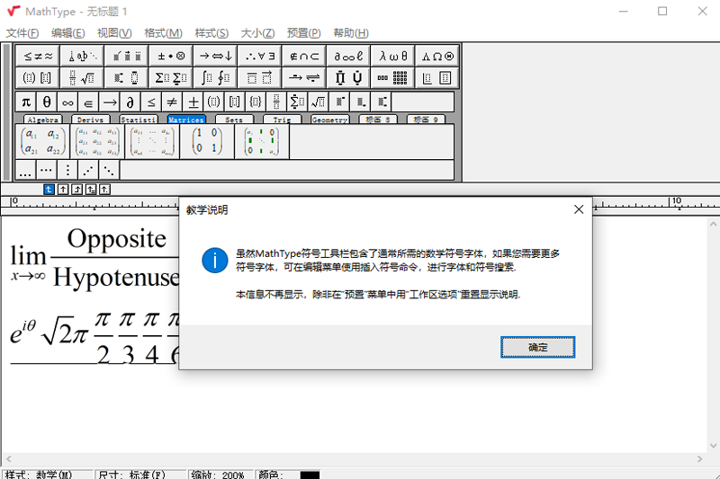Open the fraction and radical templates palette
Screen dimensions: 720x479
click(82, 78)
